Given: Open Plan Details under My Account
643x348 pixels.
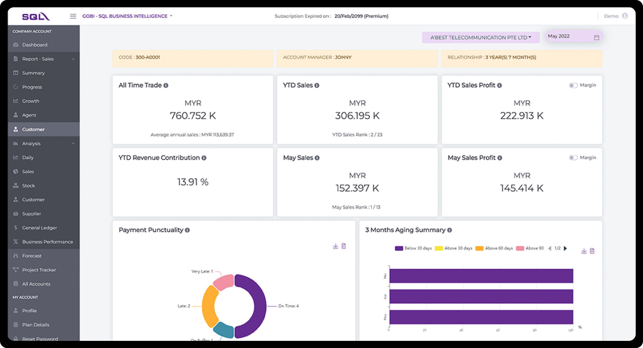Looking at the screenshot, I should (36, 325).
